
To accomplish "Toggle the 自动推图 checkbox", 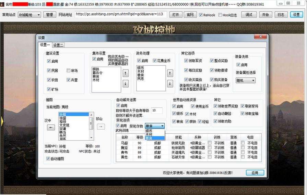I will pyautogui.click(x=48, y=159).
